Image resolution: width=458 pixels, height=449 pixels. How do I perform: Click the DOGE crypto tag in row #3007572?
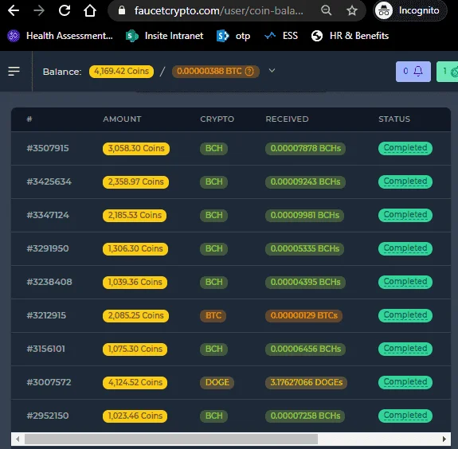click(217, 382)
